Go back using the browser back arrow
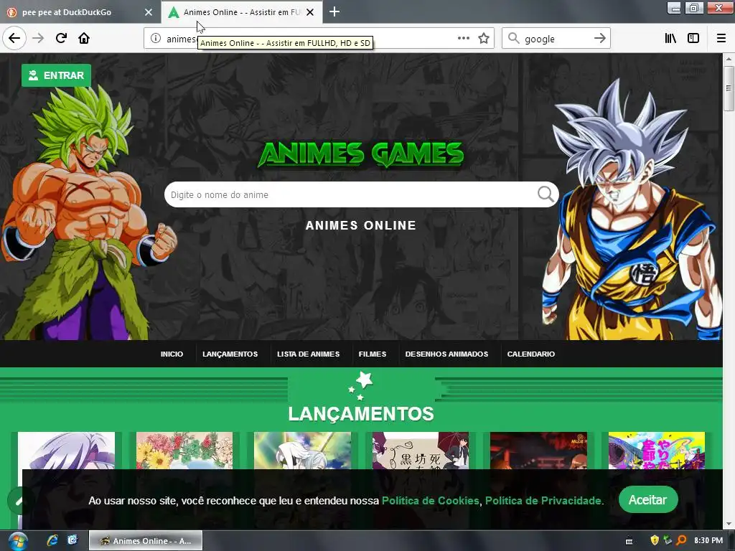This screenshot has height=551, width=735. (x=14, y=38)
